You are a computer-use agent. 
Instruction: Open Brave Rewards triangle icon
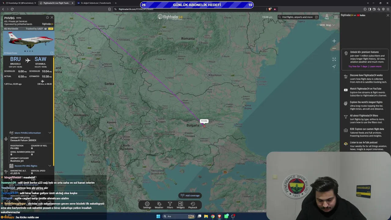[x=275, y=9]
